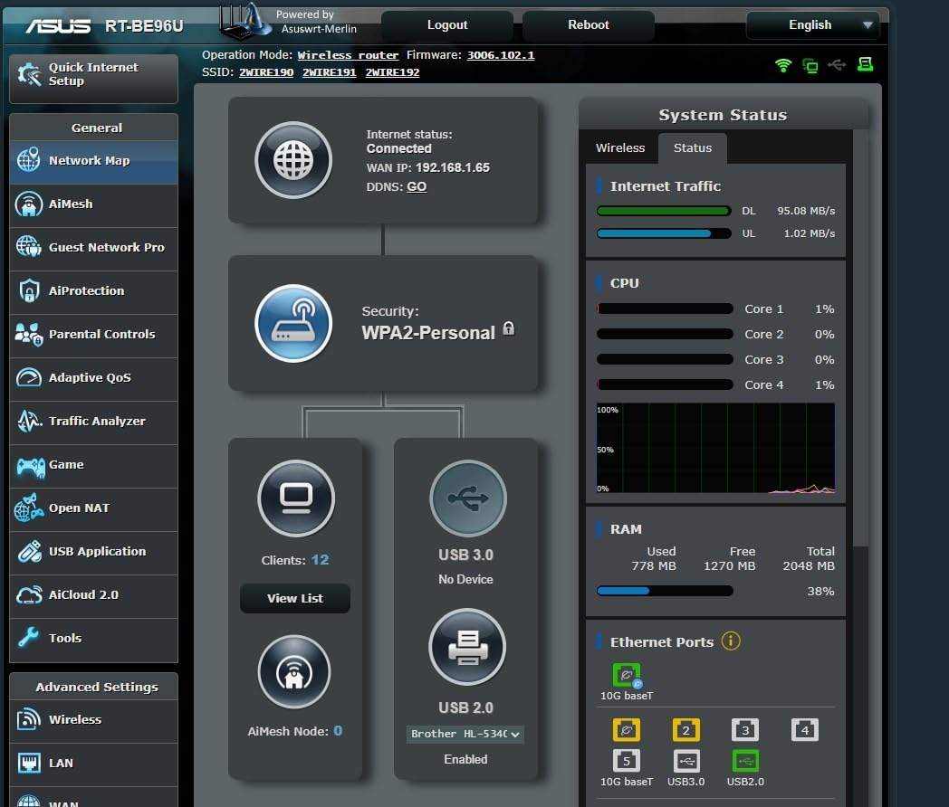Click the ASUS logo
The width and height of the screenshot is (949, 807).
(58, 26)
